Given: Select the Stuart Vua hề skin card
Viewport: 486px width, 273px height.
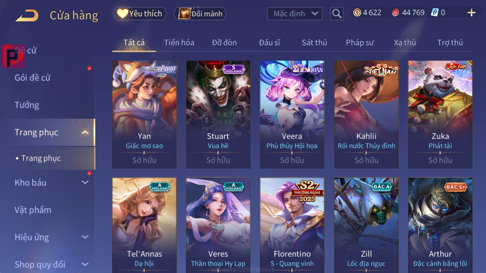Looking at the screenshot, I should 218,115.
